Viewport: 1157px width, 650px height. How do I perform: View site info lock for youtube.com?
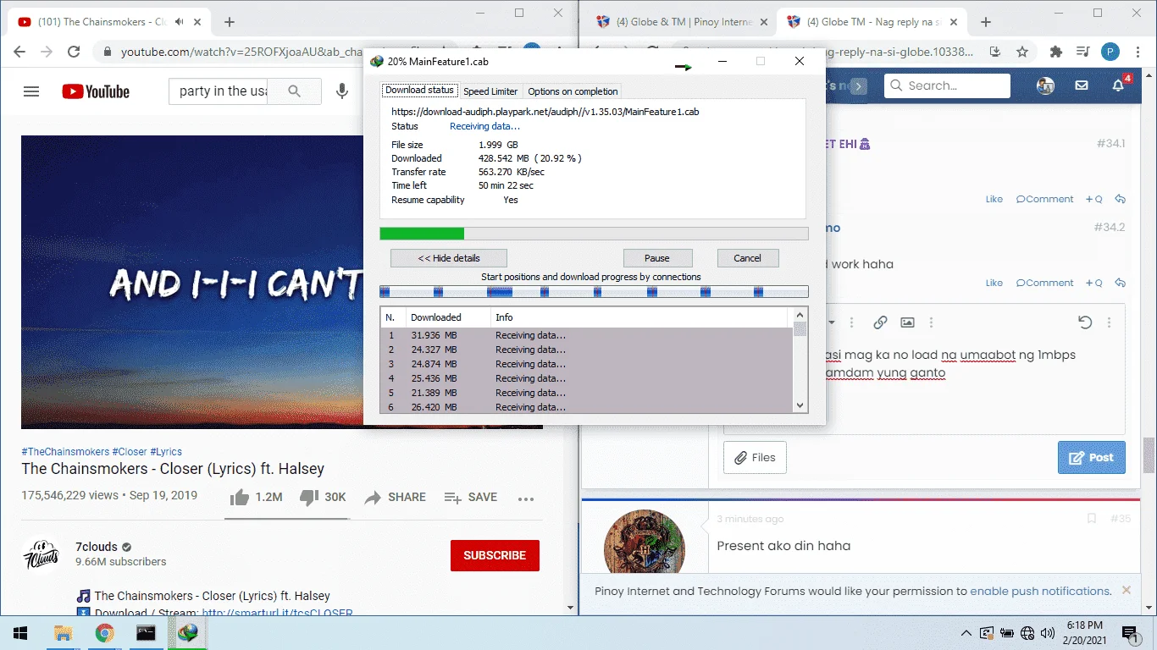[108, 52]
